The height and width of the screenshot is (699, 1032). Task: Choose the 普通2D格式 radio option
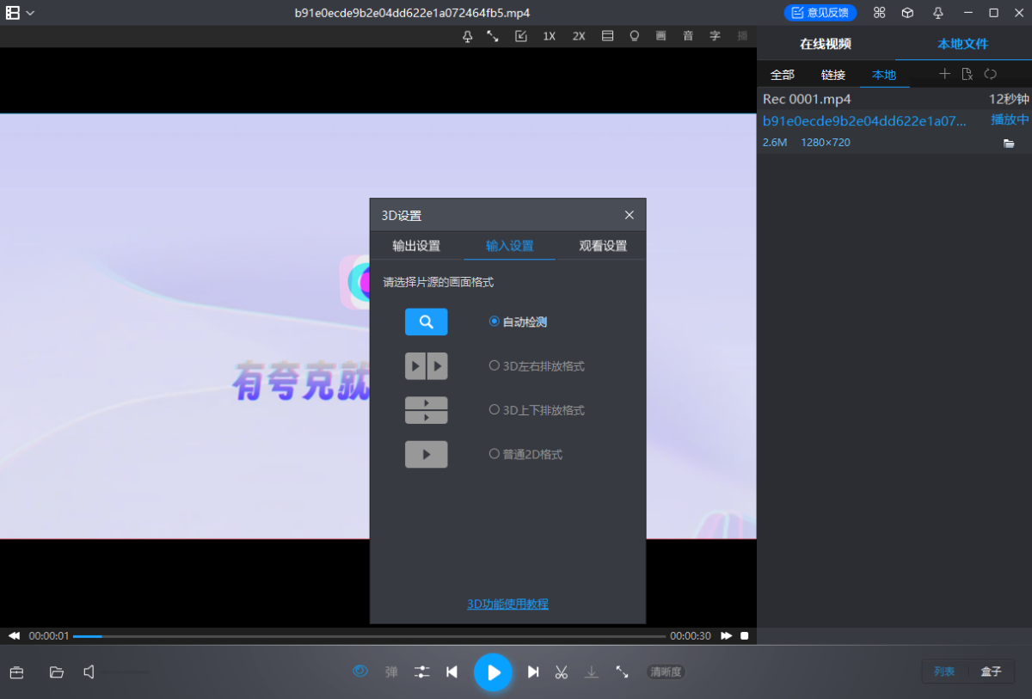point(494,454)
